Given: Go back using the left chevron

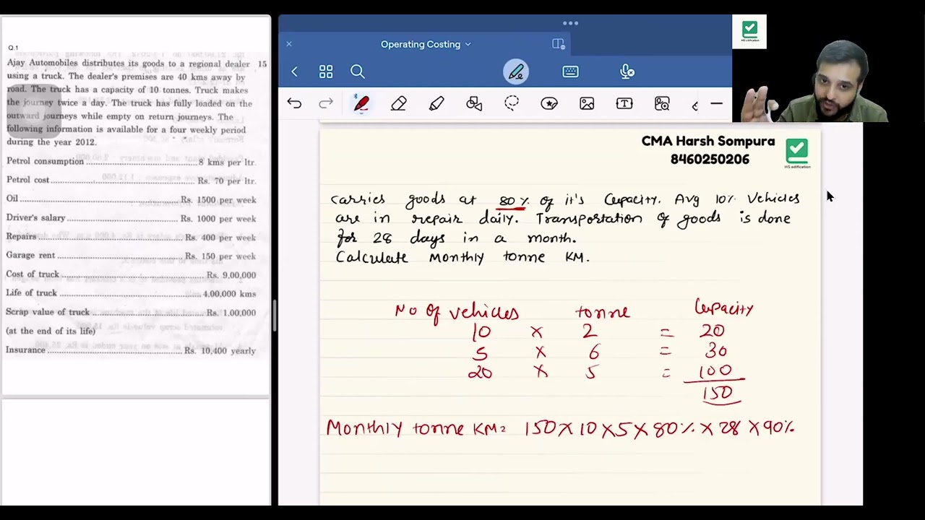Looking at the screenshot, I should [x=294, y=71].
